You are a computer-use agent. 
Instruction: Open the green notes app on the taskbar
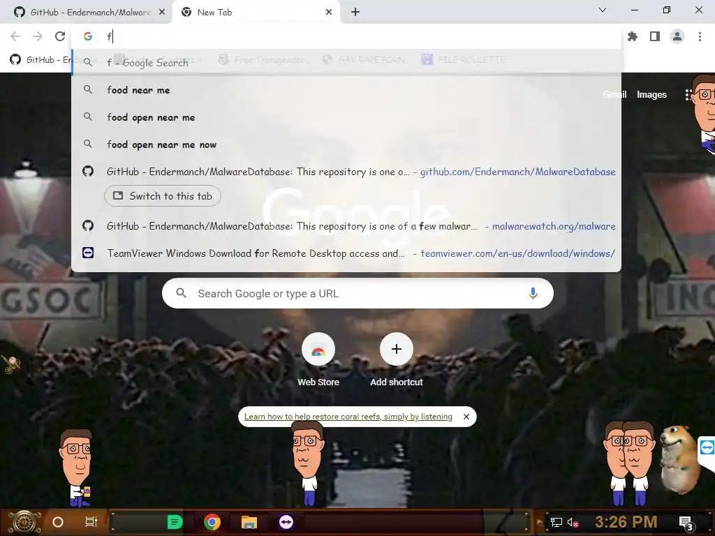tap(175, 522)
